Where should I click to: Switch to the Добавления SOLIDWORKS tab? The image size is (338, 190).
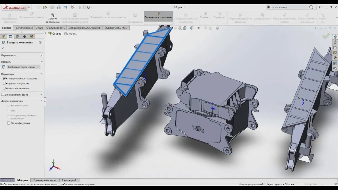pyautogui.click(x=84, y=28)
